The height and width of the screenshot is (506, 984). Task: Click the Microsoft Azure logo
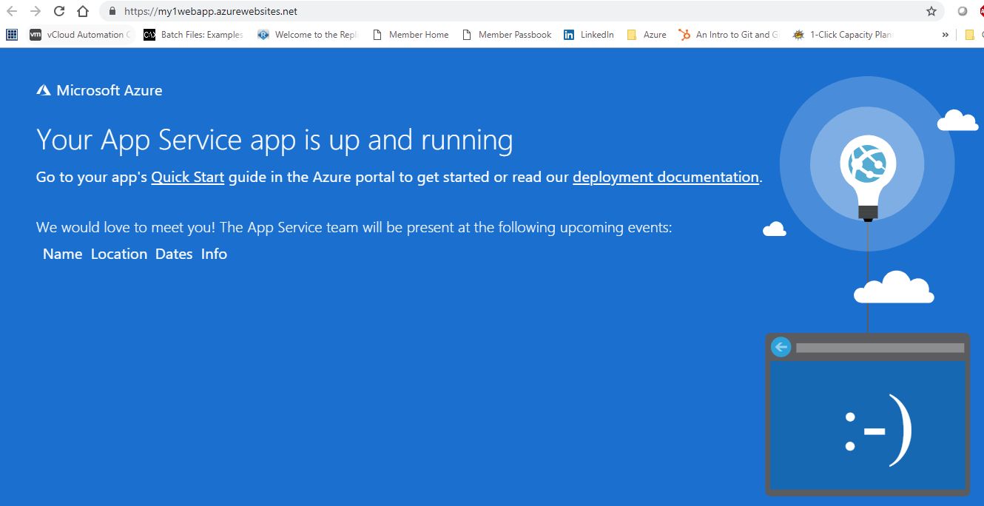pos(99,90)
